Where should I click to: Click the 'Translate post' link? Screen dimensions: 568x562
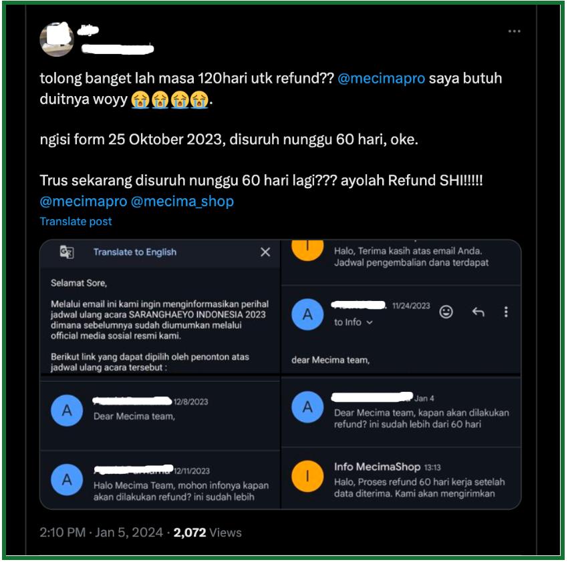[76, 221]
